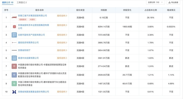
Task: Select the 29.77万股 change cell
Action: [127, 75]
